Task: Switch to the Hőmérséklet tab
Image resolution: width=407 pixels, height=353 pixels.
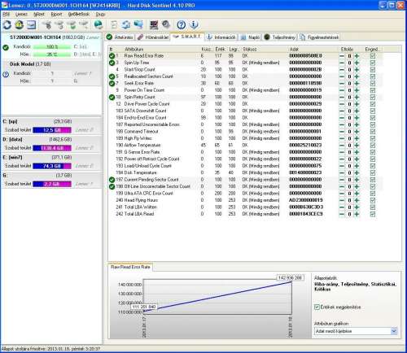Action: (x=153, y=37)
